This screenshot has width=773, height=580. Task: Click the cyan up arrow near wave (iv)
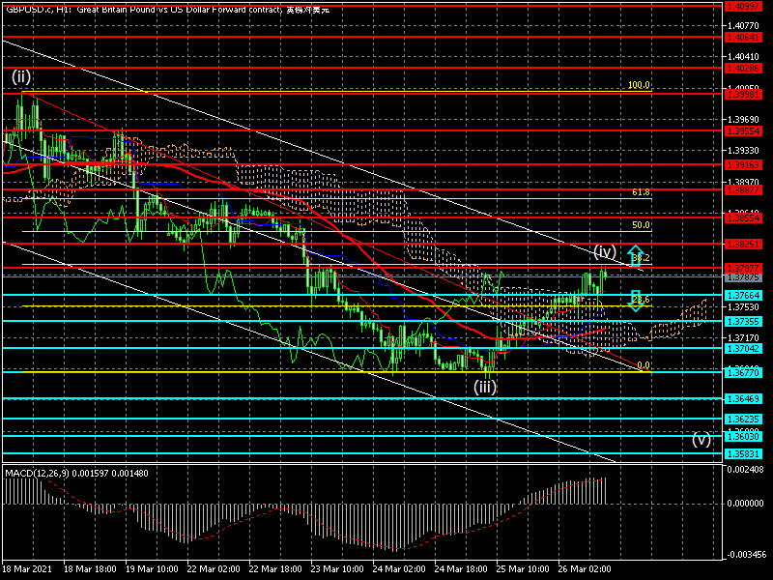tap(635, 255)
